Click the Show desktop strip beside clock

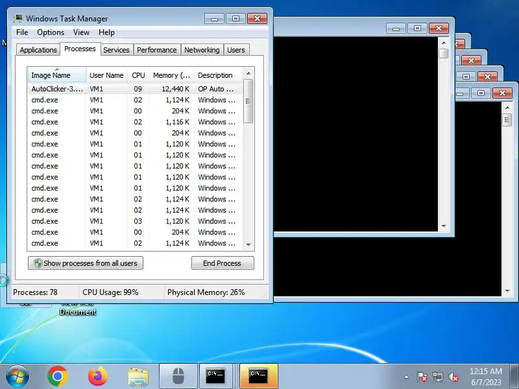pyautogui.click(x=514, y=376)
